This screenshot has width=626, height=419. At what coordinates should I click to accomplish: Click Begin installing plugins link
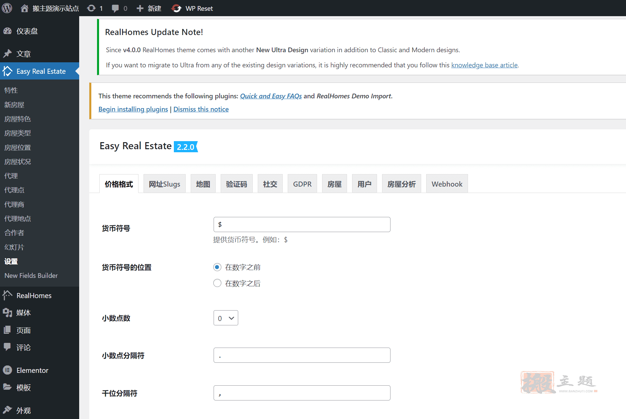133,109
